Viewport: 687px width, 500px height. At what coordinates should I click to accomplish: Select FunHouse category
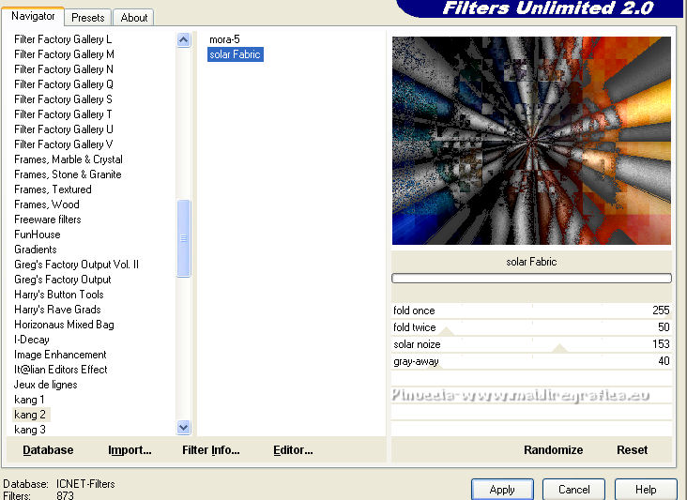[x=38, y=235]
